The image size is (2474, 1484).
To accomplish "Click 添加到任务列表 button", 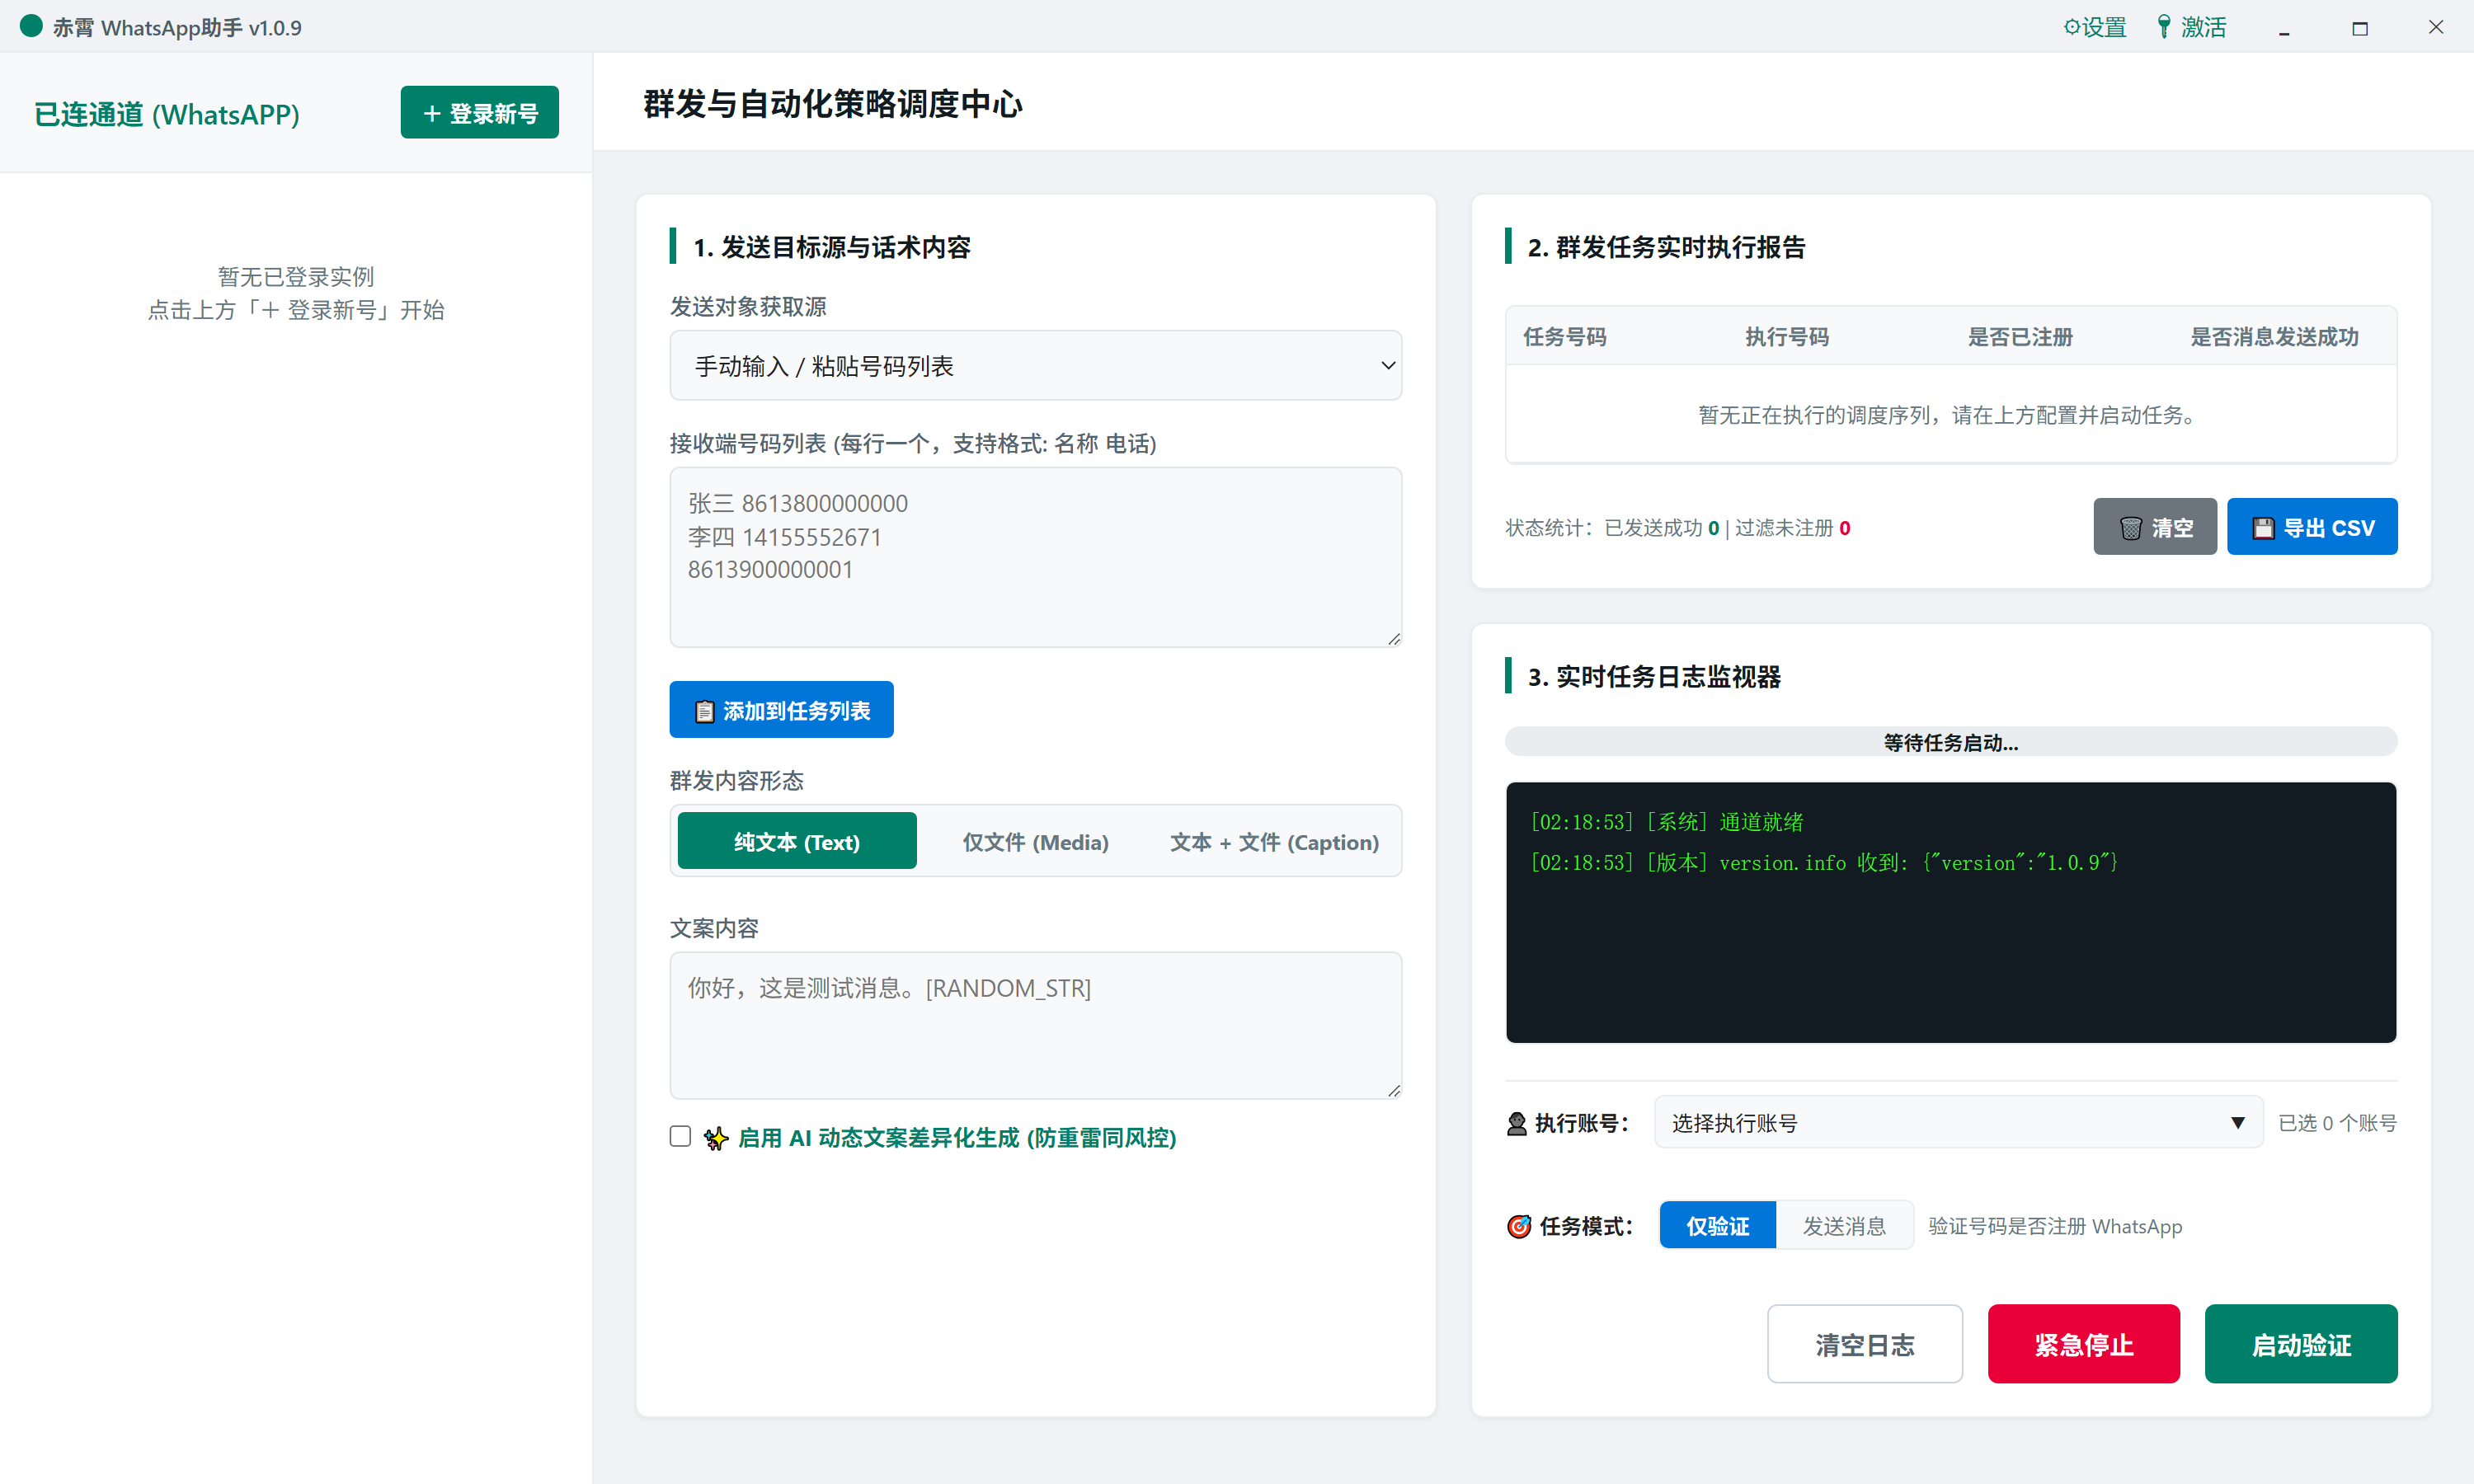I will click(x=781, y=710).
